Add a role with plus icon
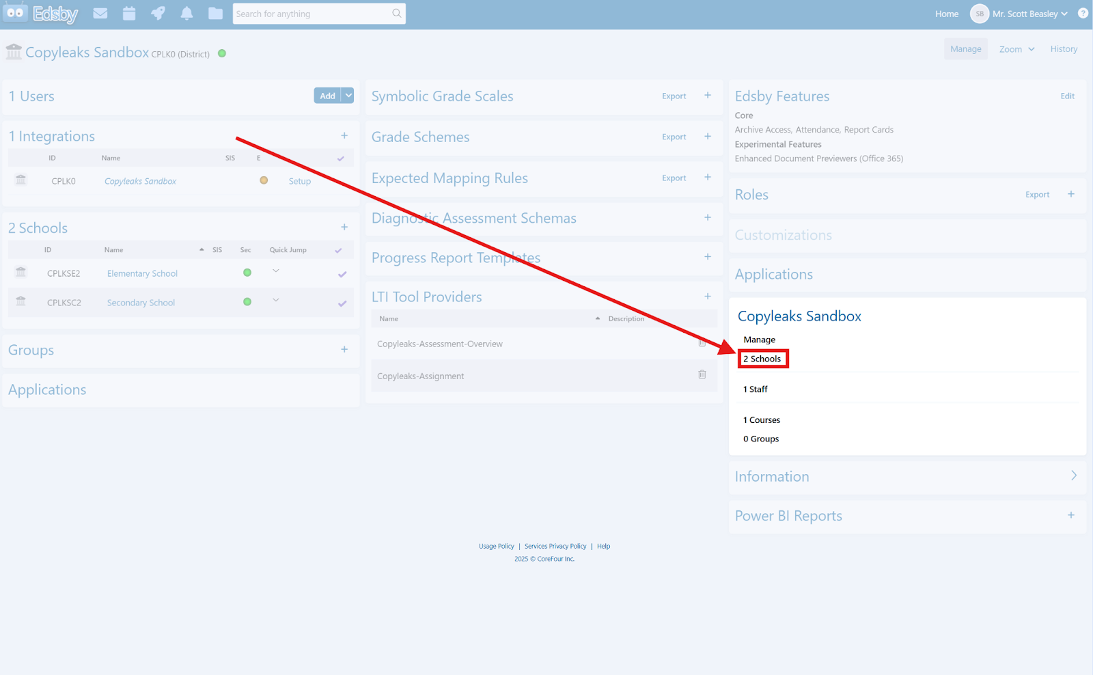 pyautogui.click(x=1071, y=194)
